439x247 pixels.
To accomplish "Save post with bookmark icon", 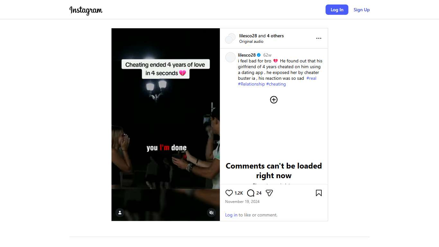I will [319, 193].
